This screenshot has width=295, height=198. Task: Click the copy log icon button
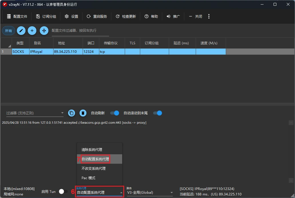[72, 113]
